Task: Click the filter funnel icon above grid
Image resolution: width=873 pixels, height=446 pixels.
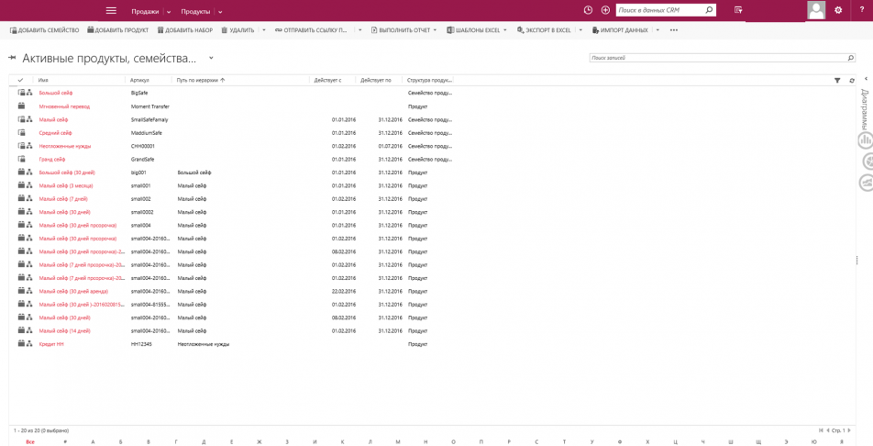Action: click(x=837, y=81)
